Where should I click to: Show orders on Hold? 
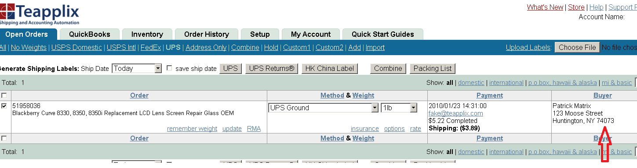[271, 47]
